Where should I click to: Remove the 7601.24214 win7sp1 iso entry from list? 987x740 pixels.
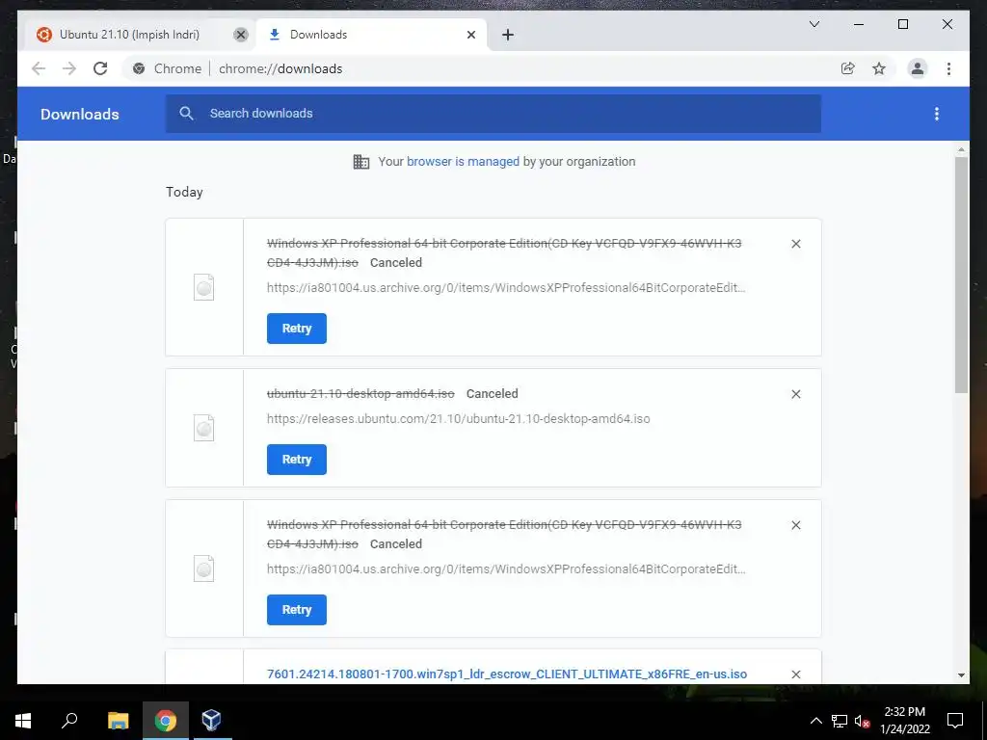click(795, 674)
